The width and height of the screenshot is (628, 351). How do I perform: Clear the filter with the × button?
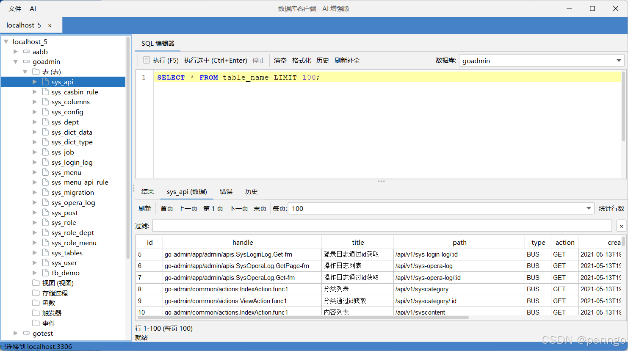coord(621,226)
